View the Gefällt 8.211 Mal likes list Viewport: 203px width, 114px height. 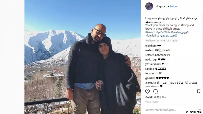156,97
